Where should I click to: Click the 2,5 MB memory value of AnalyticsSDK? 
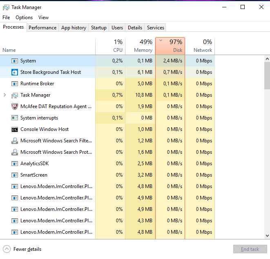coord(145,164)
